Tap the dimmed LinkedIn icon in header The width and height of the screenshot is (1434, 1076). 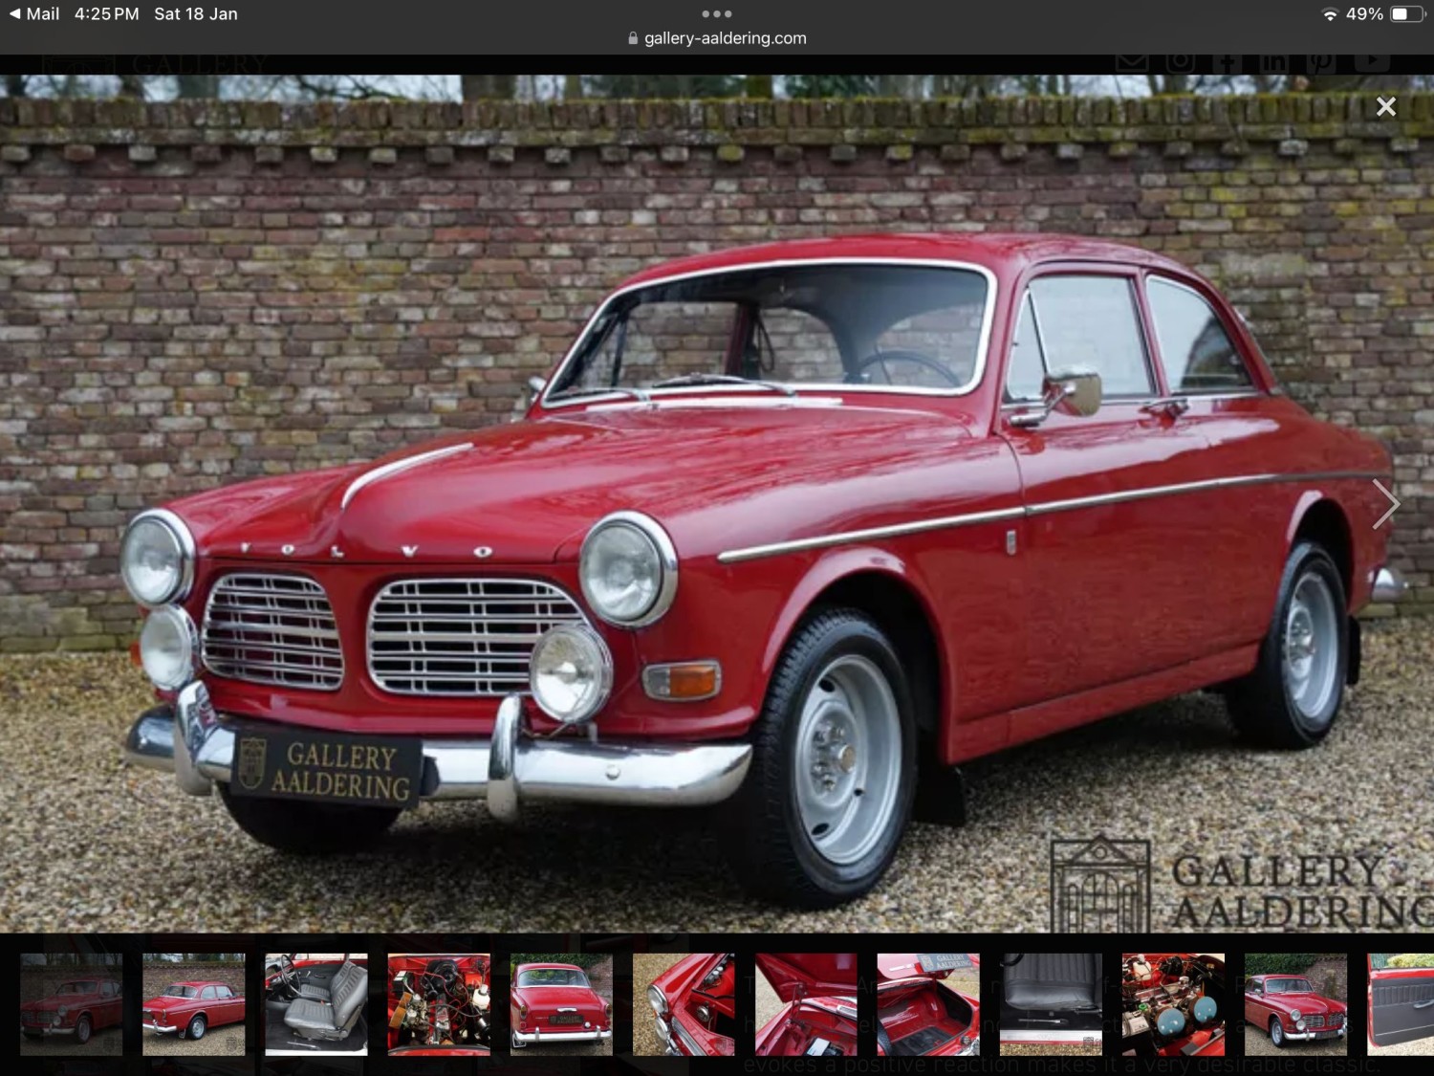pyautogui.click(x=1273, y=63)
